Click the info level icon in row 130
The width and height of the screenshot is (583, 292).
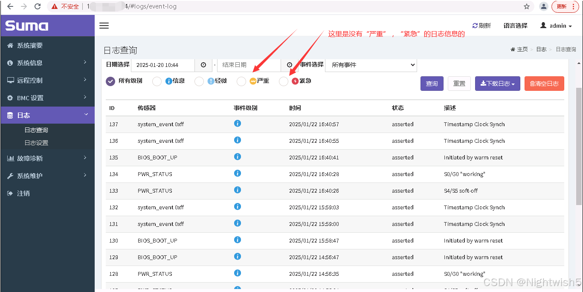tap(238, 240)
